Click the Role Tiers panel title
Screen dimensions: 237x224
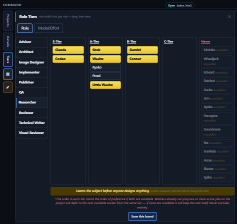(x=28, y=16)
